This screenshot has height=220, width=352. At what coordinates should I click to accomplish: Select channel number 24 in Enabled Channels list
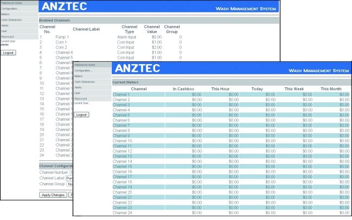click(x=42, y=155)
